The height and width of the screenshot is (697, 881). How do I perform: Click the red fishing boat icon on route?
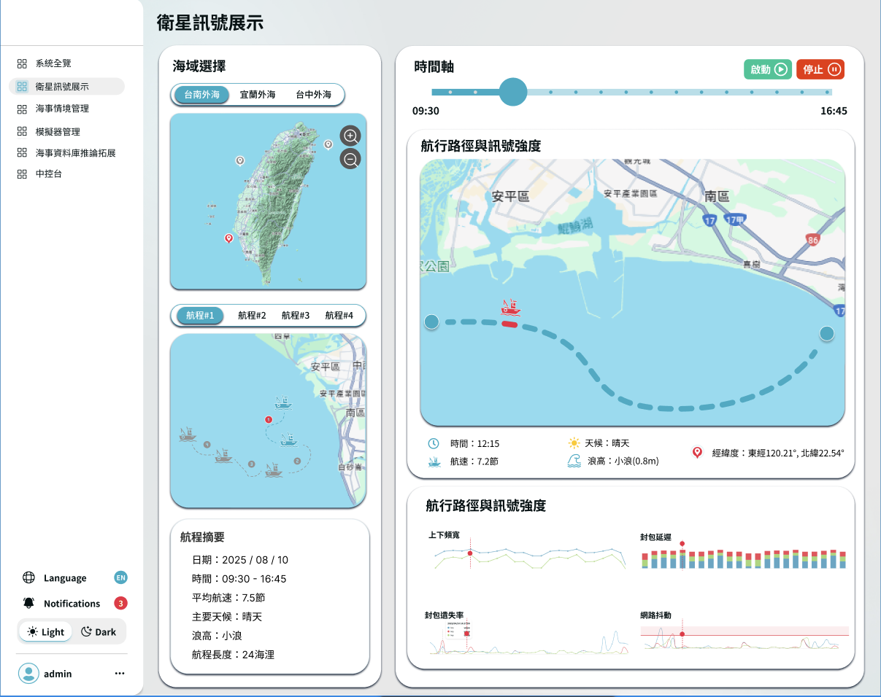pyautogui.click(x=510, y=307)
